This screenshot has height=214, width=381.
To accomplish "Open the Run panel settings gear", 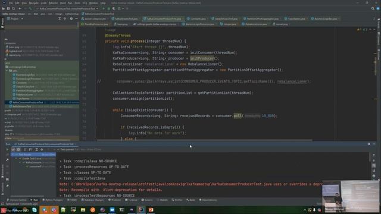I will click(369, 144).
